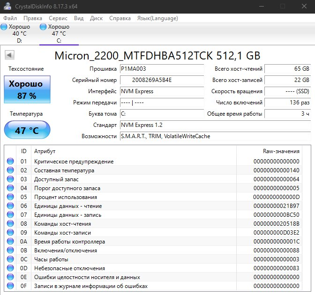The height and width of the screenshot is (295, 315).
Task: Select the Порог доступного запаса row
Action: (x=153, y=188)
